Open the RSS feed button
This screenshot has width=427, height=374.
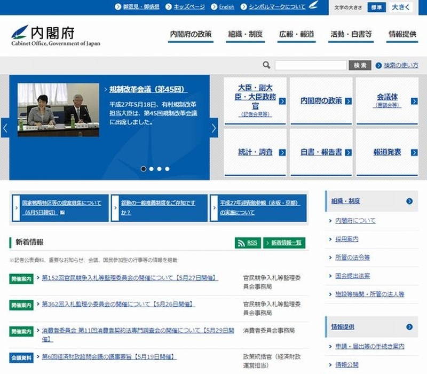point(248,243)
